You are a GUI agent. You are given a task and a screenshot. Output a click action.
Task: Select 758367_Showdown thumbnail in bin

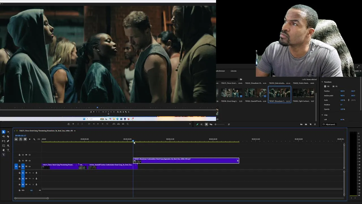pos(279,93)
